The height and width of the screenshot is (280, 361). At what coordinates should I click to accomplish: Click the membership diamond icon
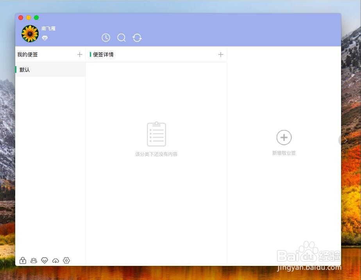(x=44, y=260)
